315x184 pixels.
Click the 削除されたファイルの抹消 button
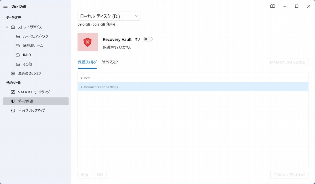[287, 62]
